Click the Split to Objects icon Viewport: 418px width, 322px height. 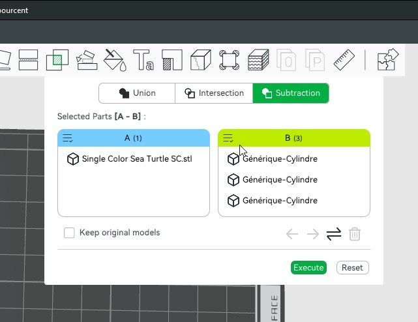pyautogui.click(x=286, y=60)
